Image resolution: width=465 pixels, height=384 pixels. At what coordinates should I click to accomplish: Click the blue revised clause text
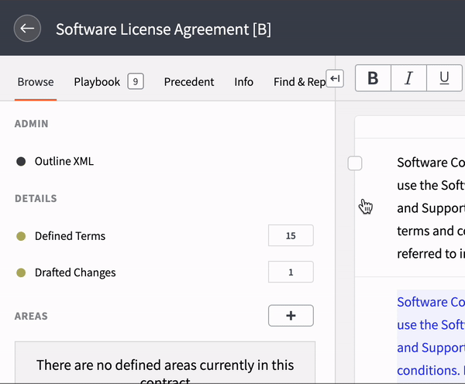[x=431, y=336]
